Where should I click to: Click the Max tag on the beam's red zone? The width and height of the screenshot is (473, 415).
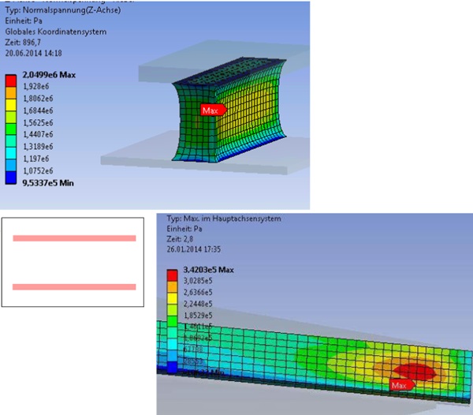tap(402, 385)
